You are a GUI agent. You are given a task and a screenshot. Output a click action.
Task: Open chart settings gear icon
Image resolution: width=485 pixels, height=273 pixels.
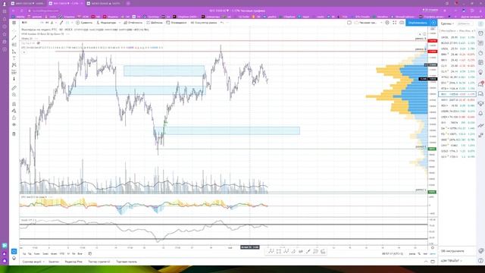387,23
